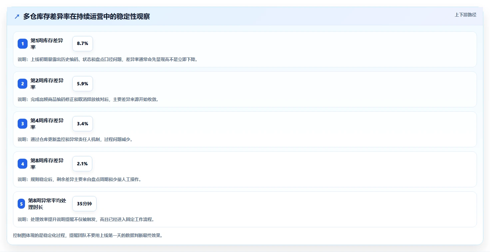The width and height of the screenshot is (490, 252).
Task: Click the 35分钟 value chip
Action: point(84,204)
